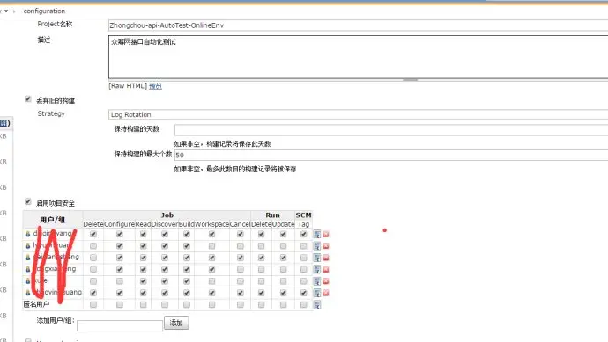The image size is (608, 342).
Task: Remove the user row ending 'sheng' with red icon
Action: (x=326, y=258)
